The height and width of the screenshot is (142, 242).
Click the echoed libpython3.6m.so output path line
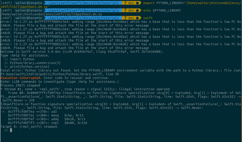(x=46, y=14)
